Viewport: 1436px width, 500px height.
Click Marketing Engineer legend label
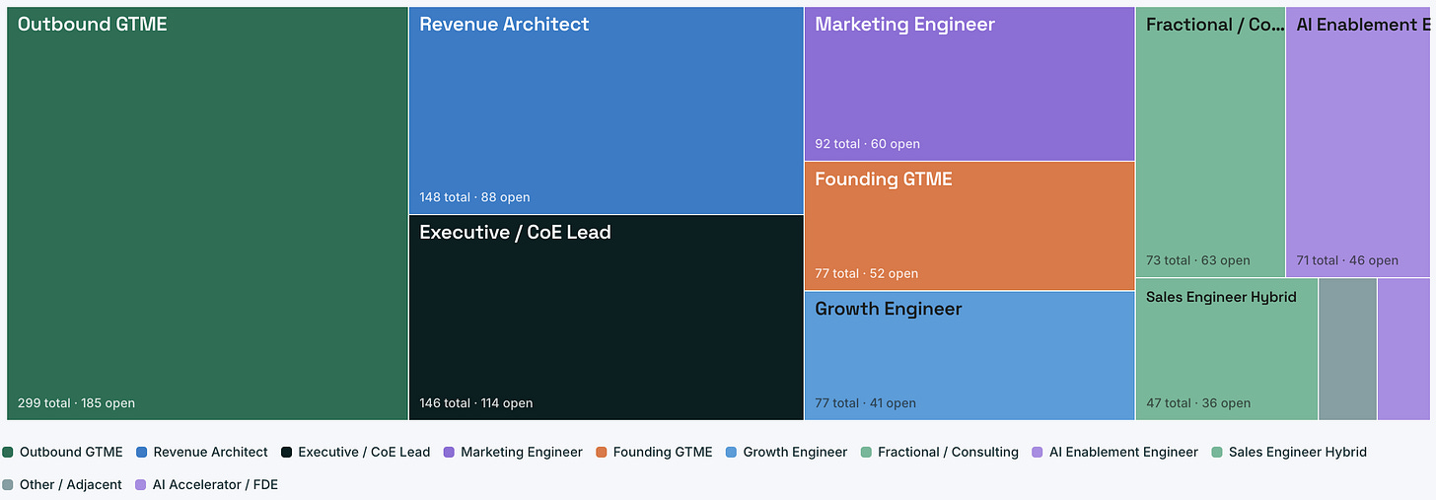tap(522, 453)
